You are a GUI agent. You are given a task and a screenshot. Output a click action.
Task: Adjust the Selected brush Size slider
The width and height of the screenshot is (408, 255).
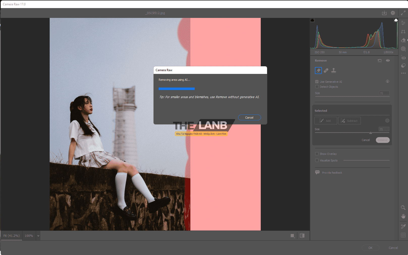pyautogui.click(x=370, y=133)
